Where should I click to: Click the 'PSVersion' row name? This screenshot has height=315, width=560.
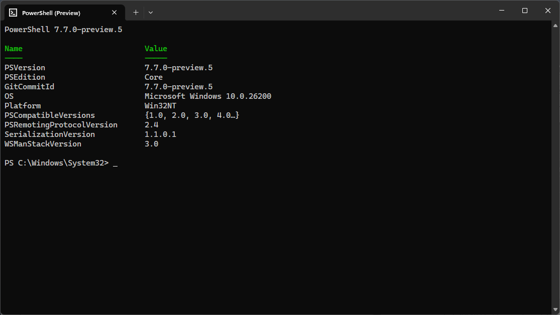coord(25,67)
